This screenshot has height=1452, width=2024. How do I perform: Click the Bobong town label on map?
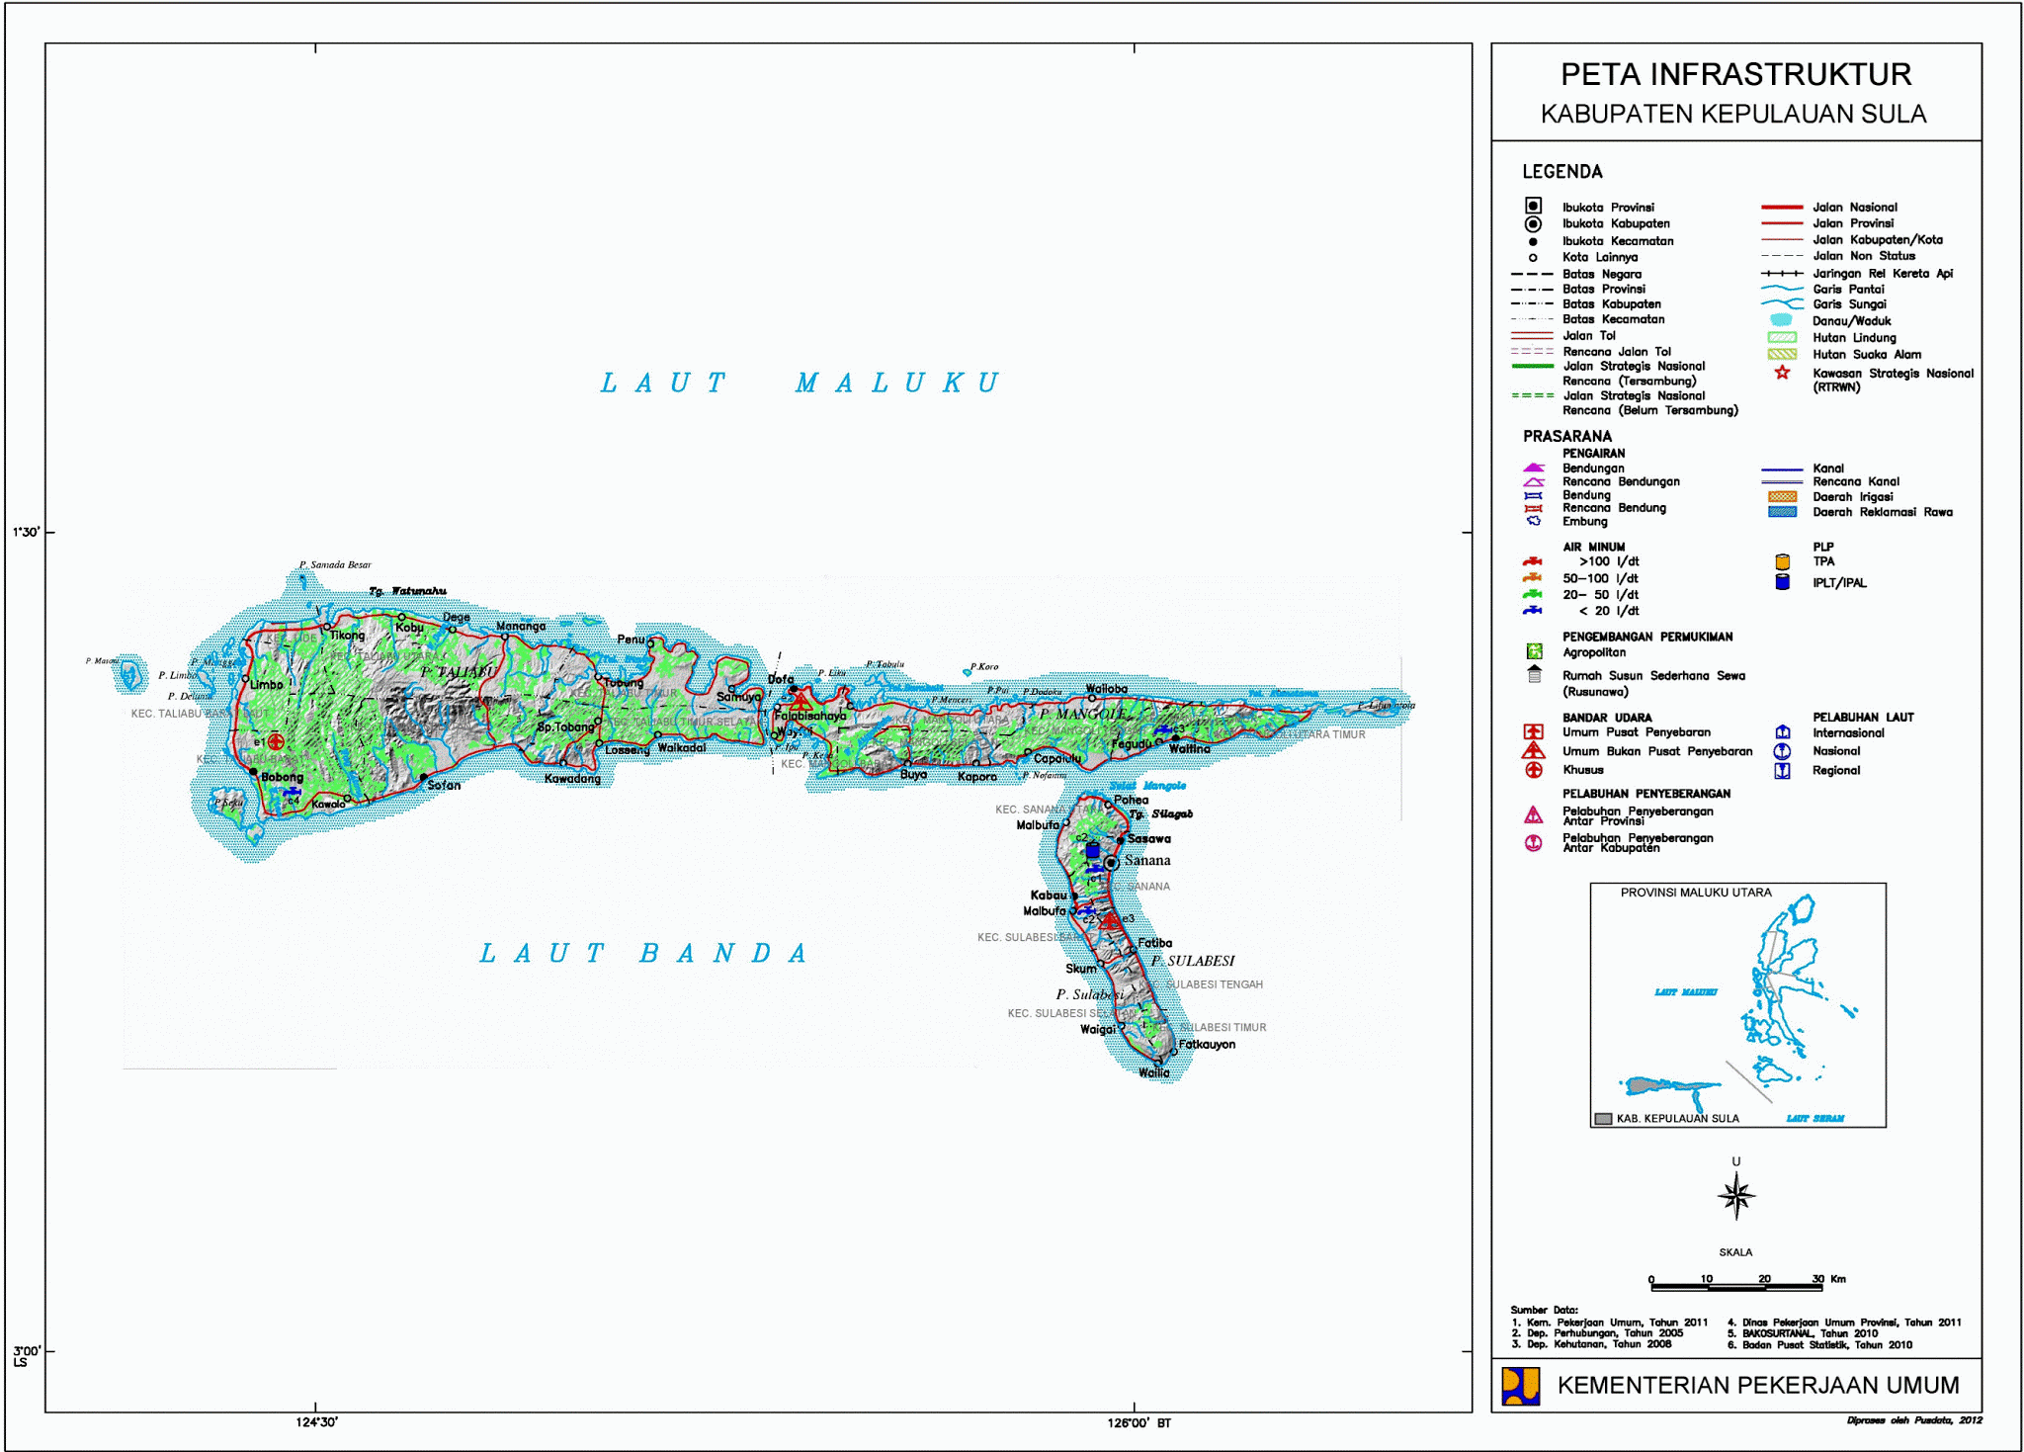click(282, 777)
